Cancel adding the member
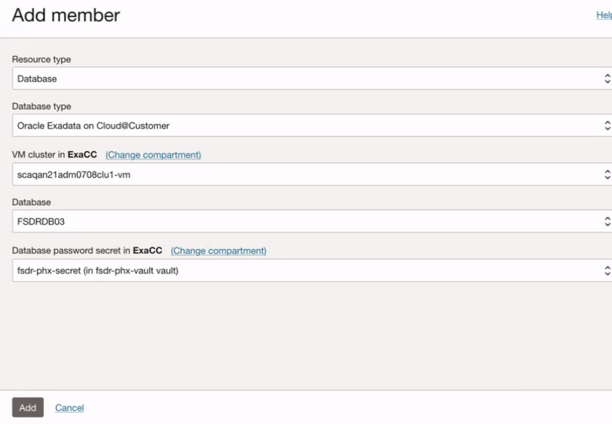The image size is (612, 424). click(69, 408)
